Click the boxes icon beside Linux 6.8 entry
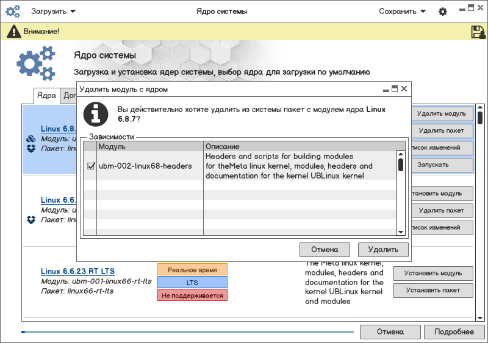Screen dimensions: 488x343 31,139
